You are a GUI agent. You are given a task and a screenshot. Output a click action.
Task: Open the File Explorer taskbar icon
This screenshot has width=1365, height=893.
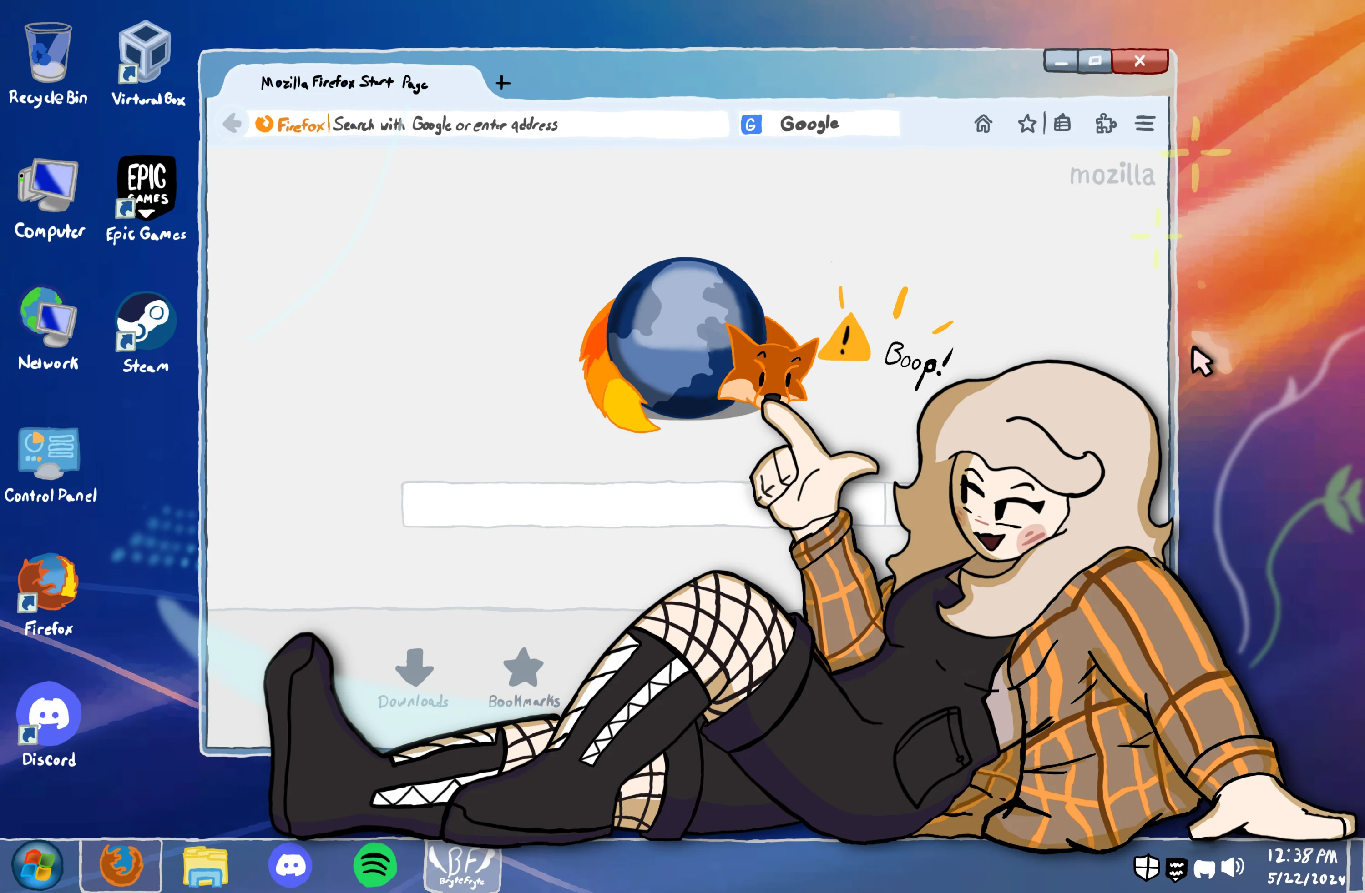coord(205,867)
